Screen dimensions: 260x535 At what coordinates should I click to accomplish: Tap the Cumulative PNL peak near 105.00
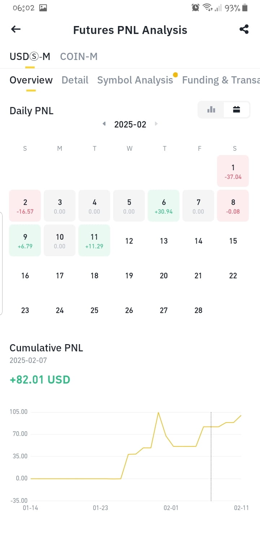[158, 413]
